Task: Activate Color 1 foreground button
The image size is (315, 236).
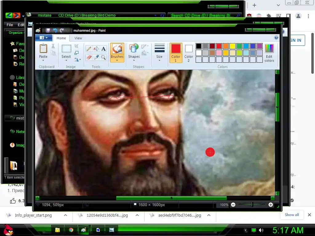Action: click(x=176, y=53)
